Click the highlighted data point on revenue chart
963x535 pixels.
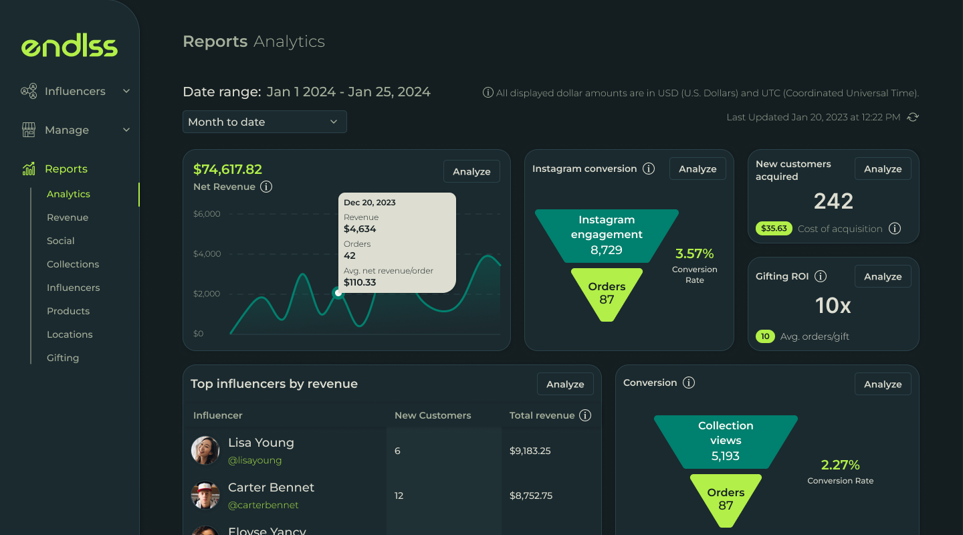tap(338, 293)
